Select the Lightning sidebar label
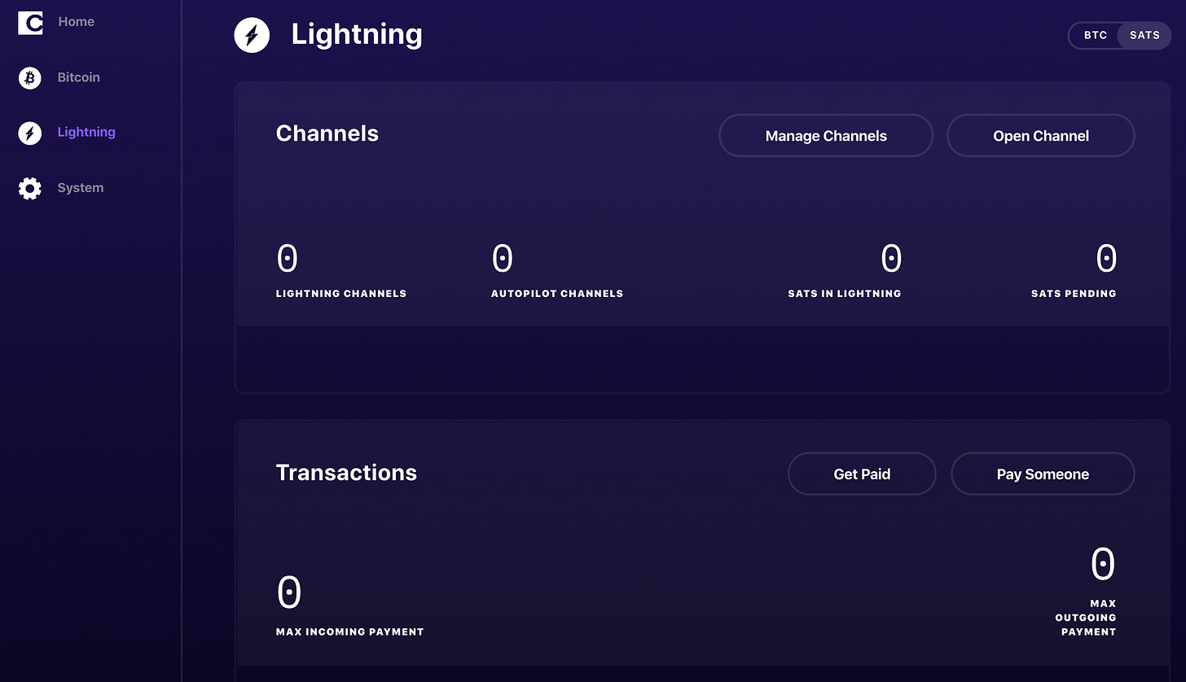1186x682 pixels. click(x=86, y=132)
